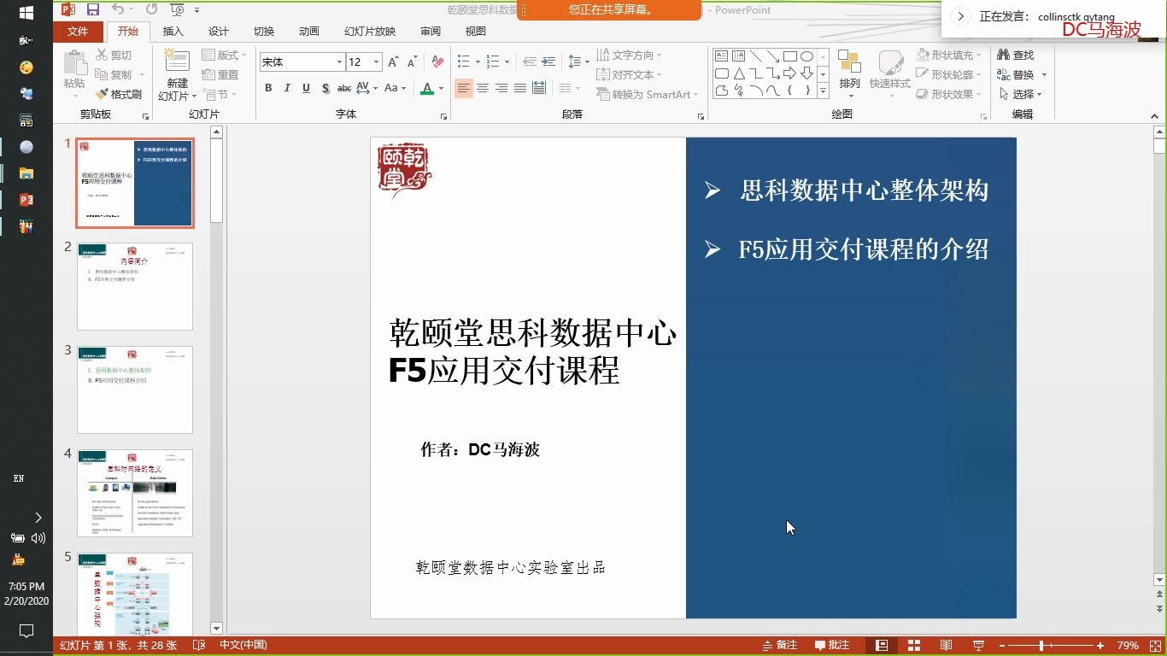Open PowerPoint from the Windows taskbar
The height and width of the screenshot is (656, 1167).
pos(26,200)
